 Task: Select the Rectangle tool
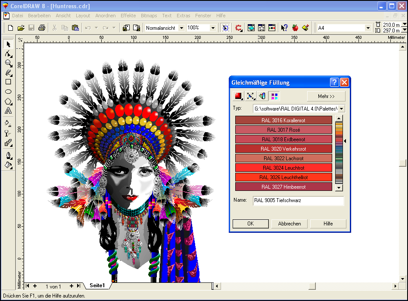[8, 82]
